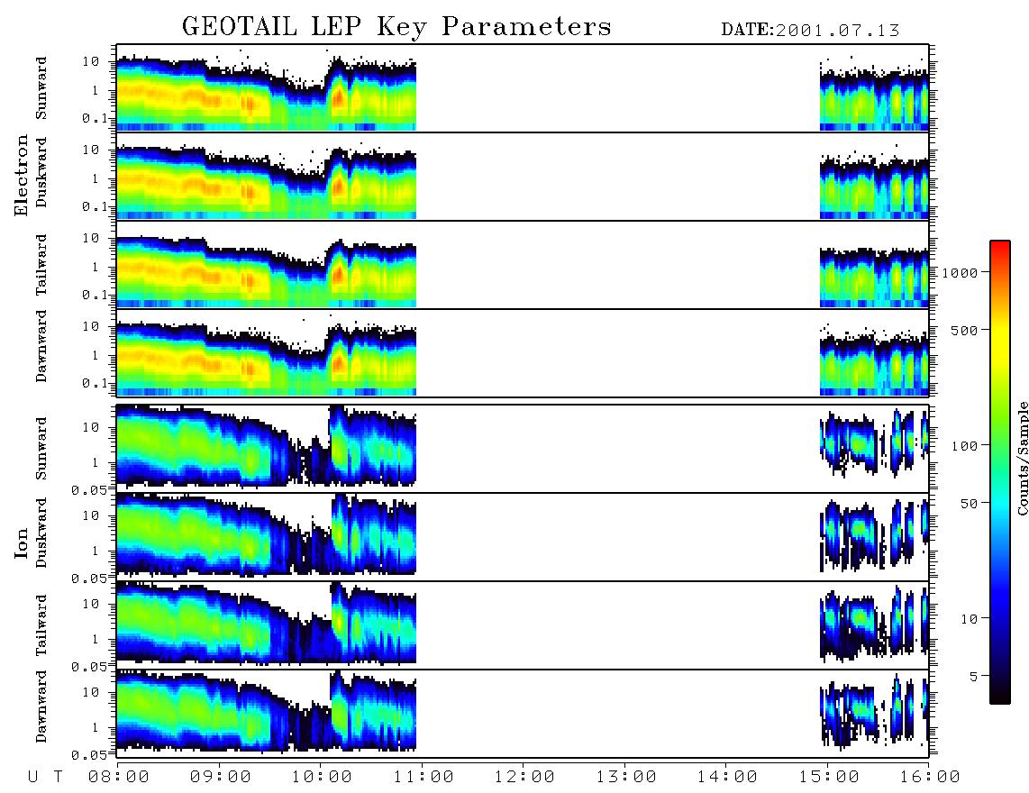This screenshot has height=793, width=1029.
Task: Click the DATE:2001.07.13 label
Action: (810, 31)
